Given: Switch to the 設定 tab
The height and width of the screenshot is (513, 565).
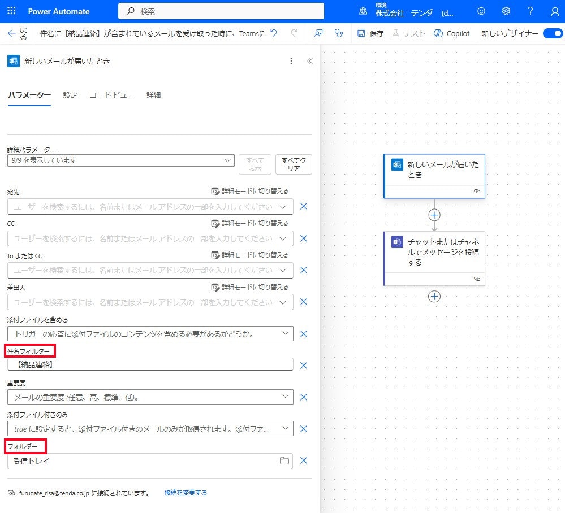Looking at the screenshot, I should (x=70, y=95).
